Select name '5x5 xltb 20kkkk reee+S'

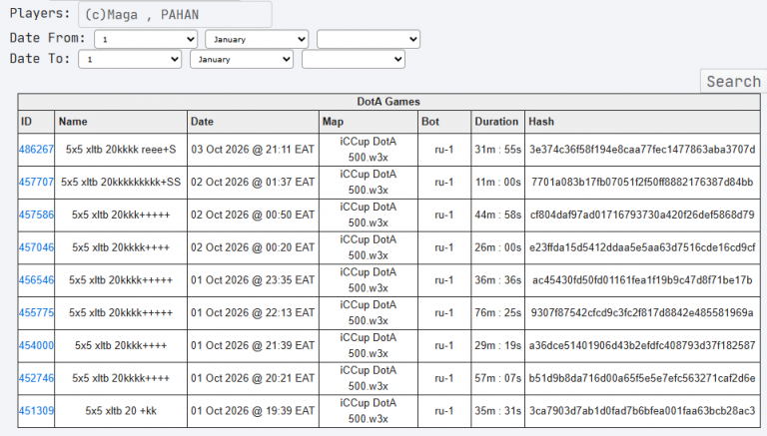tap(121, 149)
